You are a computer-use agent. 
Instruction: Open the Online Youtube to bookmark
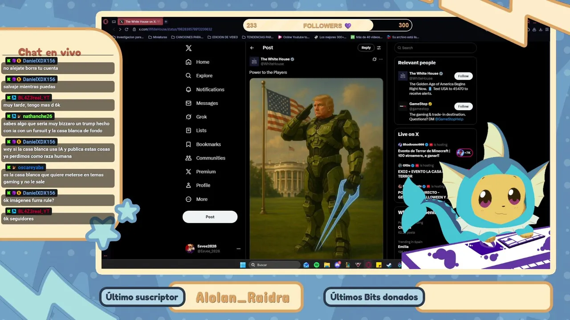click(293, 37)
